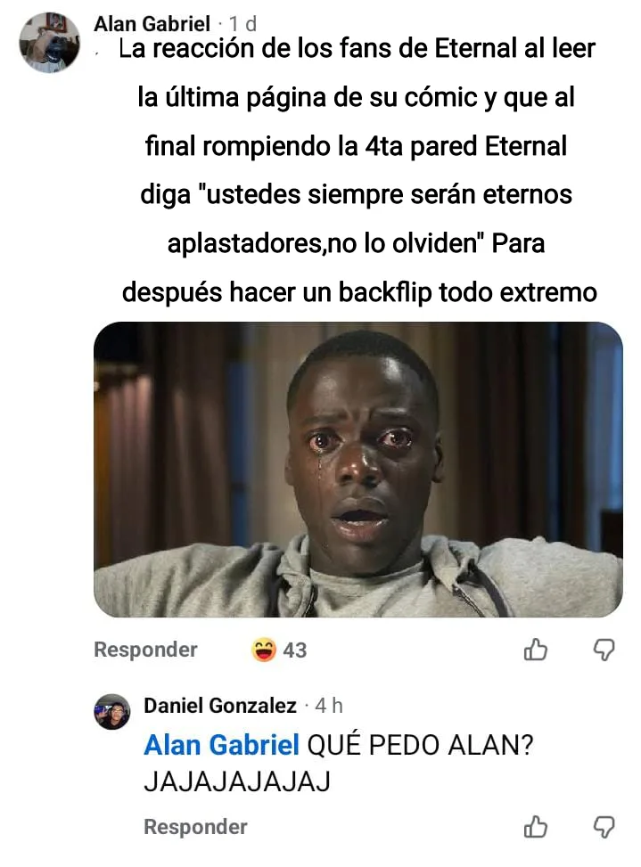This screenshot has width=641, height=867.
Task: Reply to Alan Gabriel's comment via Responder
Action: pos(145,650)
